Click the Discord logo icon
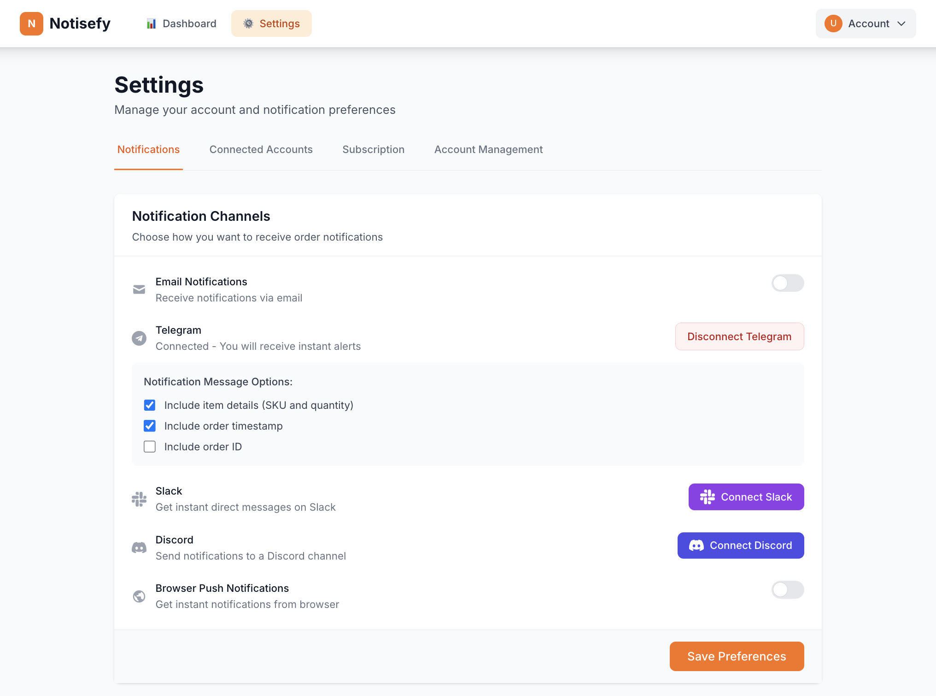Screen dimensions: 936x696 [x=139, y=548]
